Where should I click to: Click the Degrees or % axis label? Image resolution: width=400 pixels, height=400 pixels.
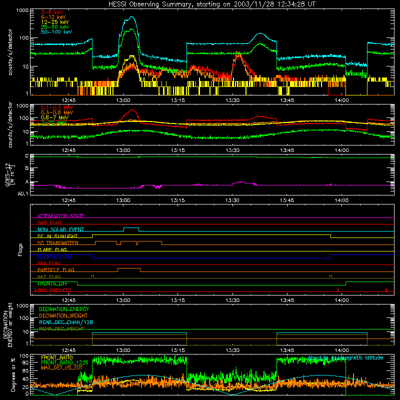pyautogui.click(x=13, y=374)
